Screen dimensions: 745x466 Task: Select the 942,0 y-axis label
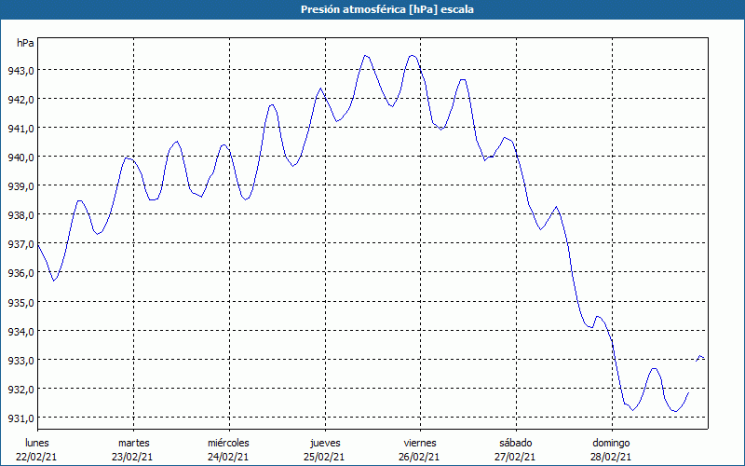tap(20, 100)
